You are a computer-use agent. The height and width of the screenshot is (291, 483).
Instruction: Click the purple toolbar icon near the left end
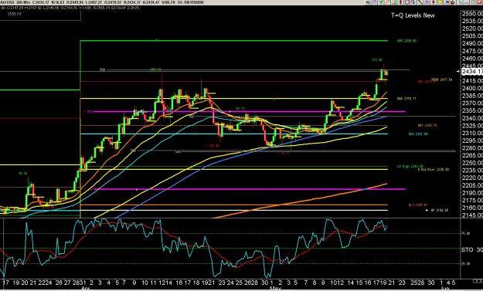pyautogui.click(x=375, y=2)
